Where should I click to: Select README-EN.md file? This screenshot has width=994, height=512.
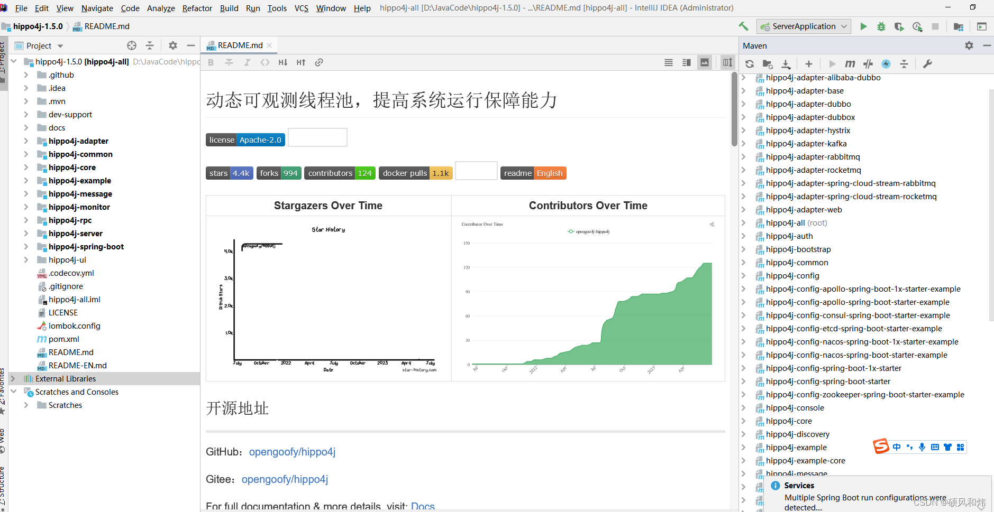(x=77, y=365)
